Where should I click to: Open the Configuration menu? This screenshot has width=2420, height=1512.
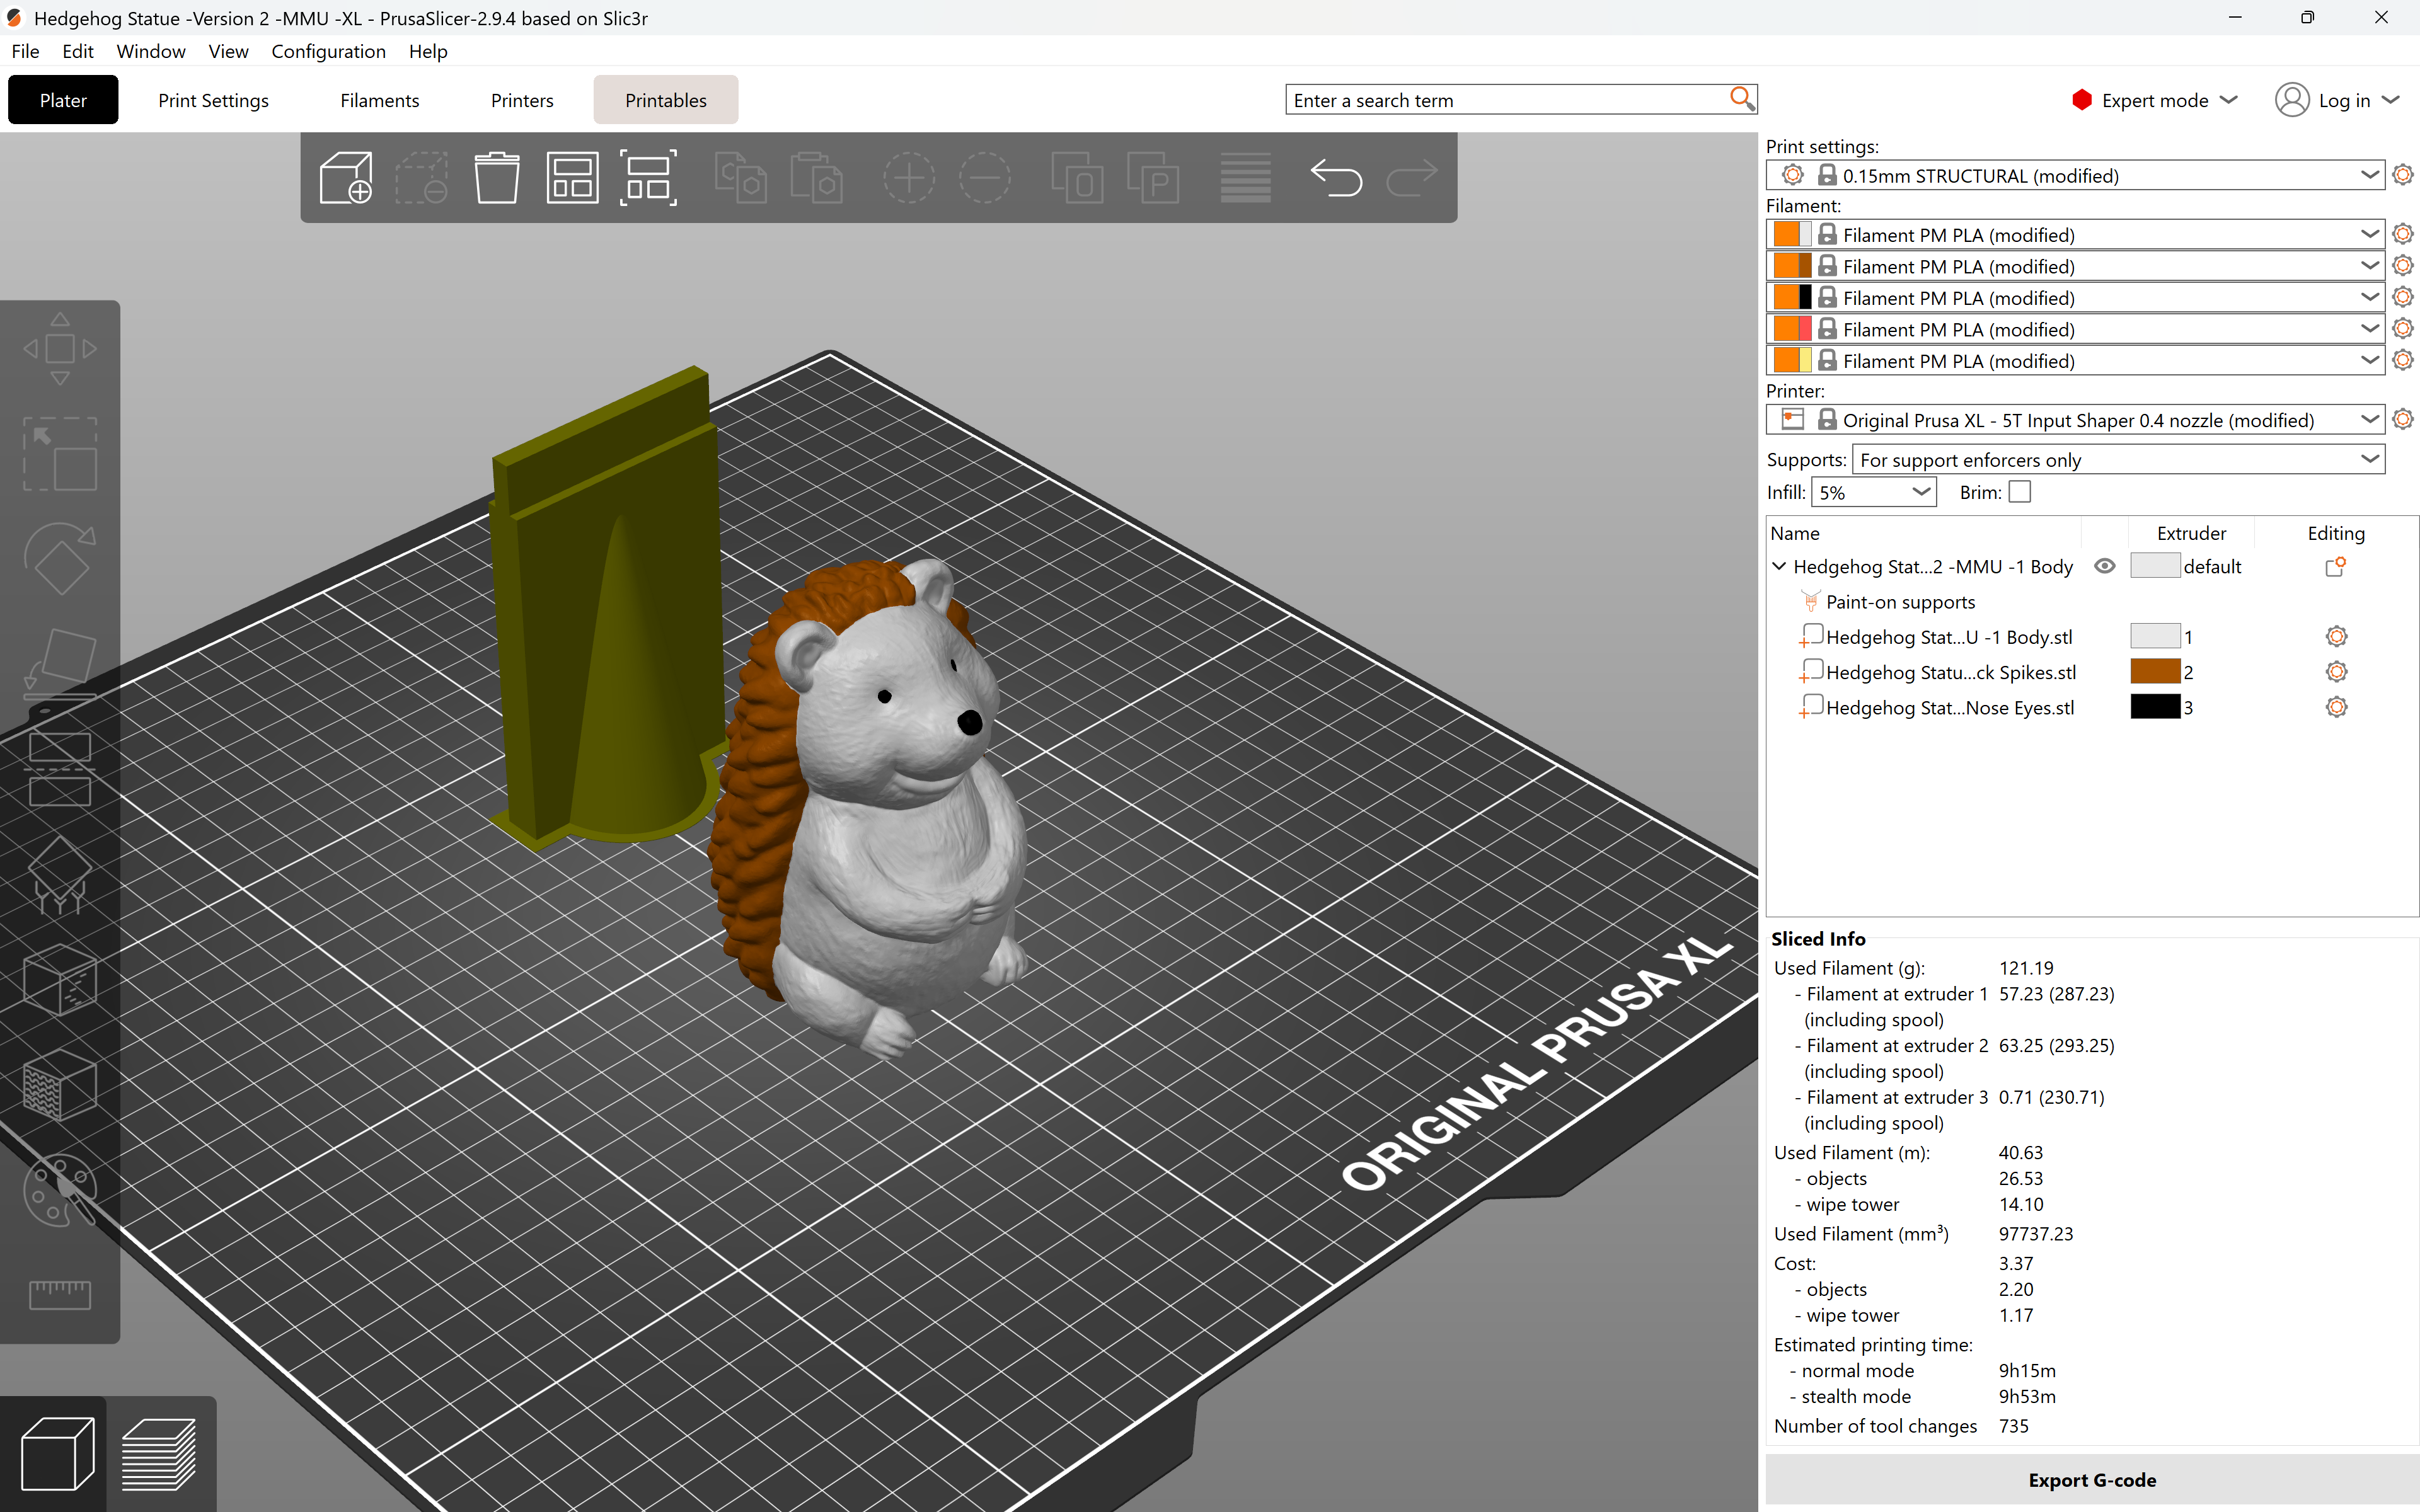328,51
